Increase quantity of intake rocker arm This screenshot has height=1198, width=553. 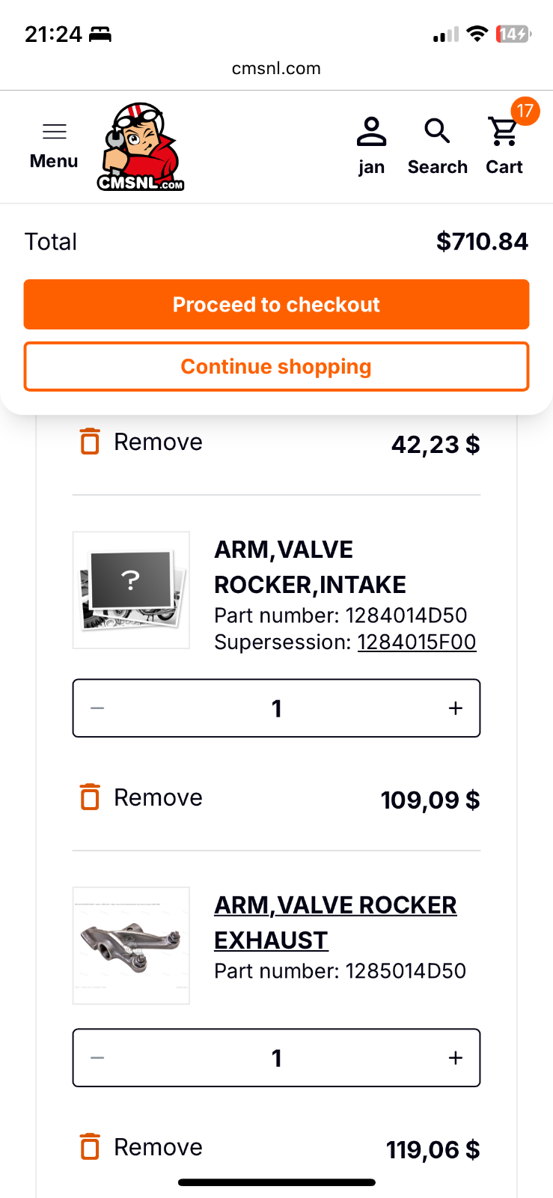click(456, 708)
